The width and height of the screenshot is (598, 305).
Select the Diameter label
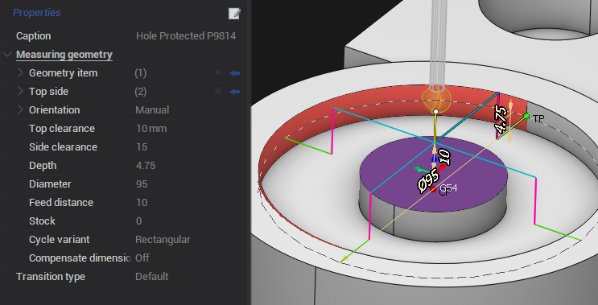tap(50, 183)
